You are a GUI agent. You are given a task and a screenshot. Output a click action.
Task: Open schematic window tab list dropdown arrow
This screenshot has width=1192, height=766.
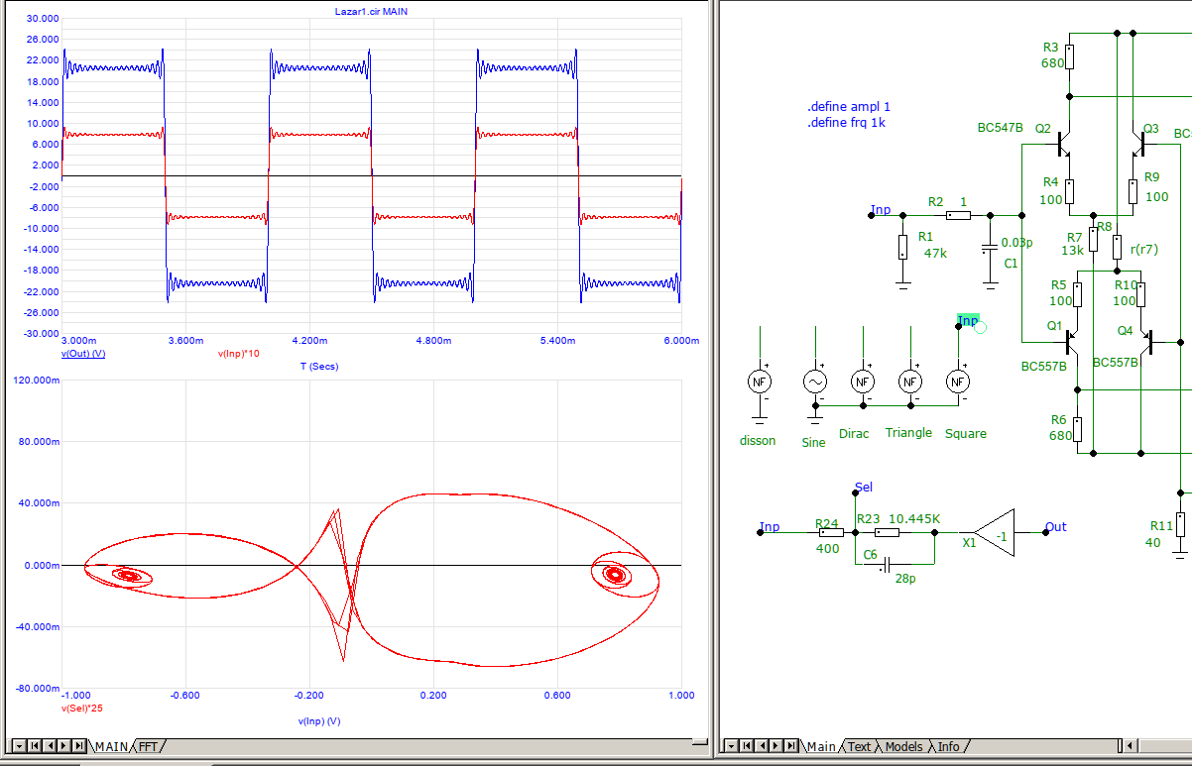(732, 745)
